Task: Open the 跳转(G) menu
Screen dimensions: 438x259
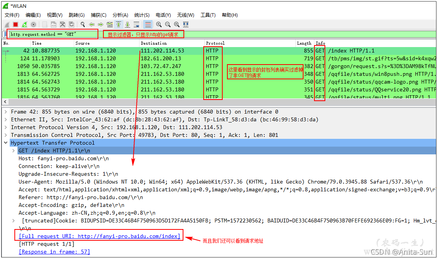Action: click(x=77, y=15)
